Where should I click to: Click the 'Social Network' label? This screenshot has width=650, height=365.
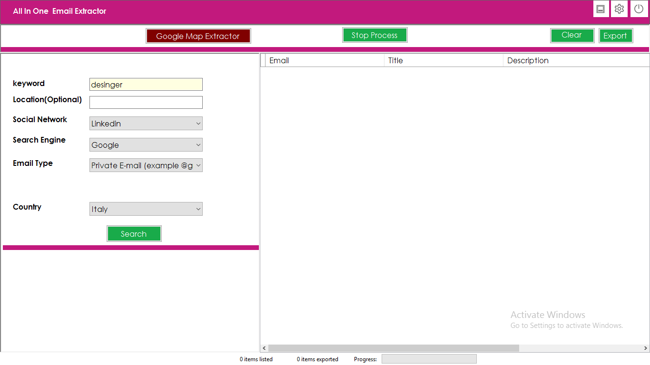pos(40,119)
